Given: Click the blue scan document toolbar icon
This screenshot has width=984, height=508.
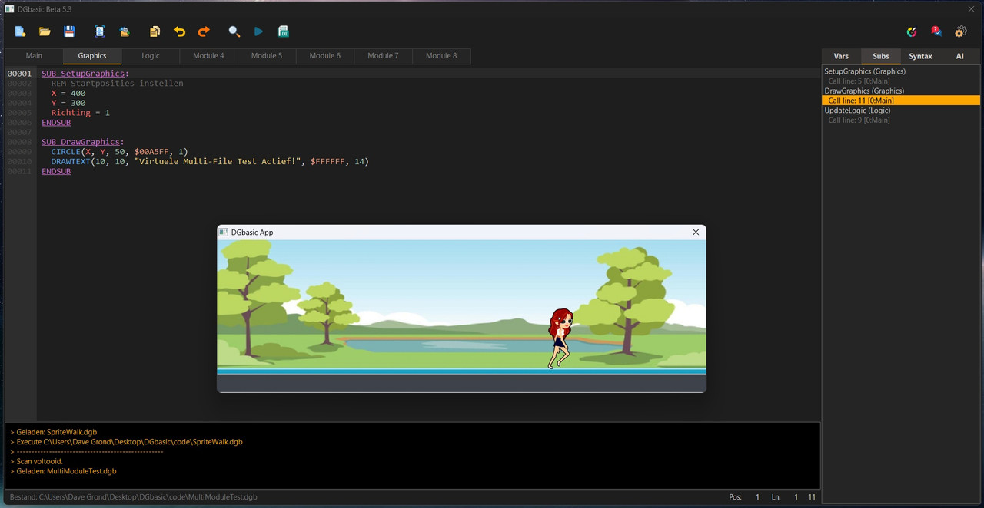Looking at the screenshot, I should click(x=100, y=31).
